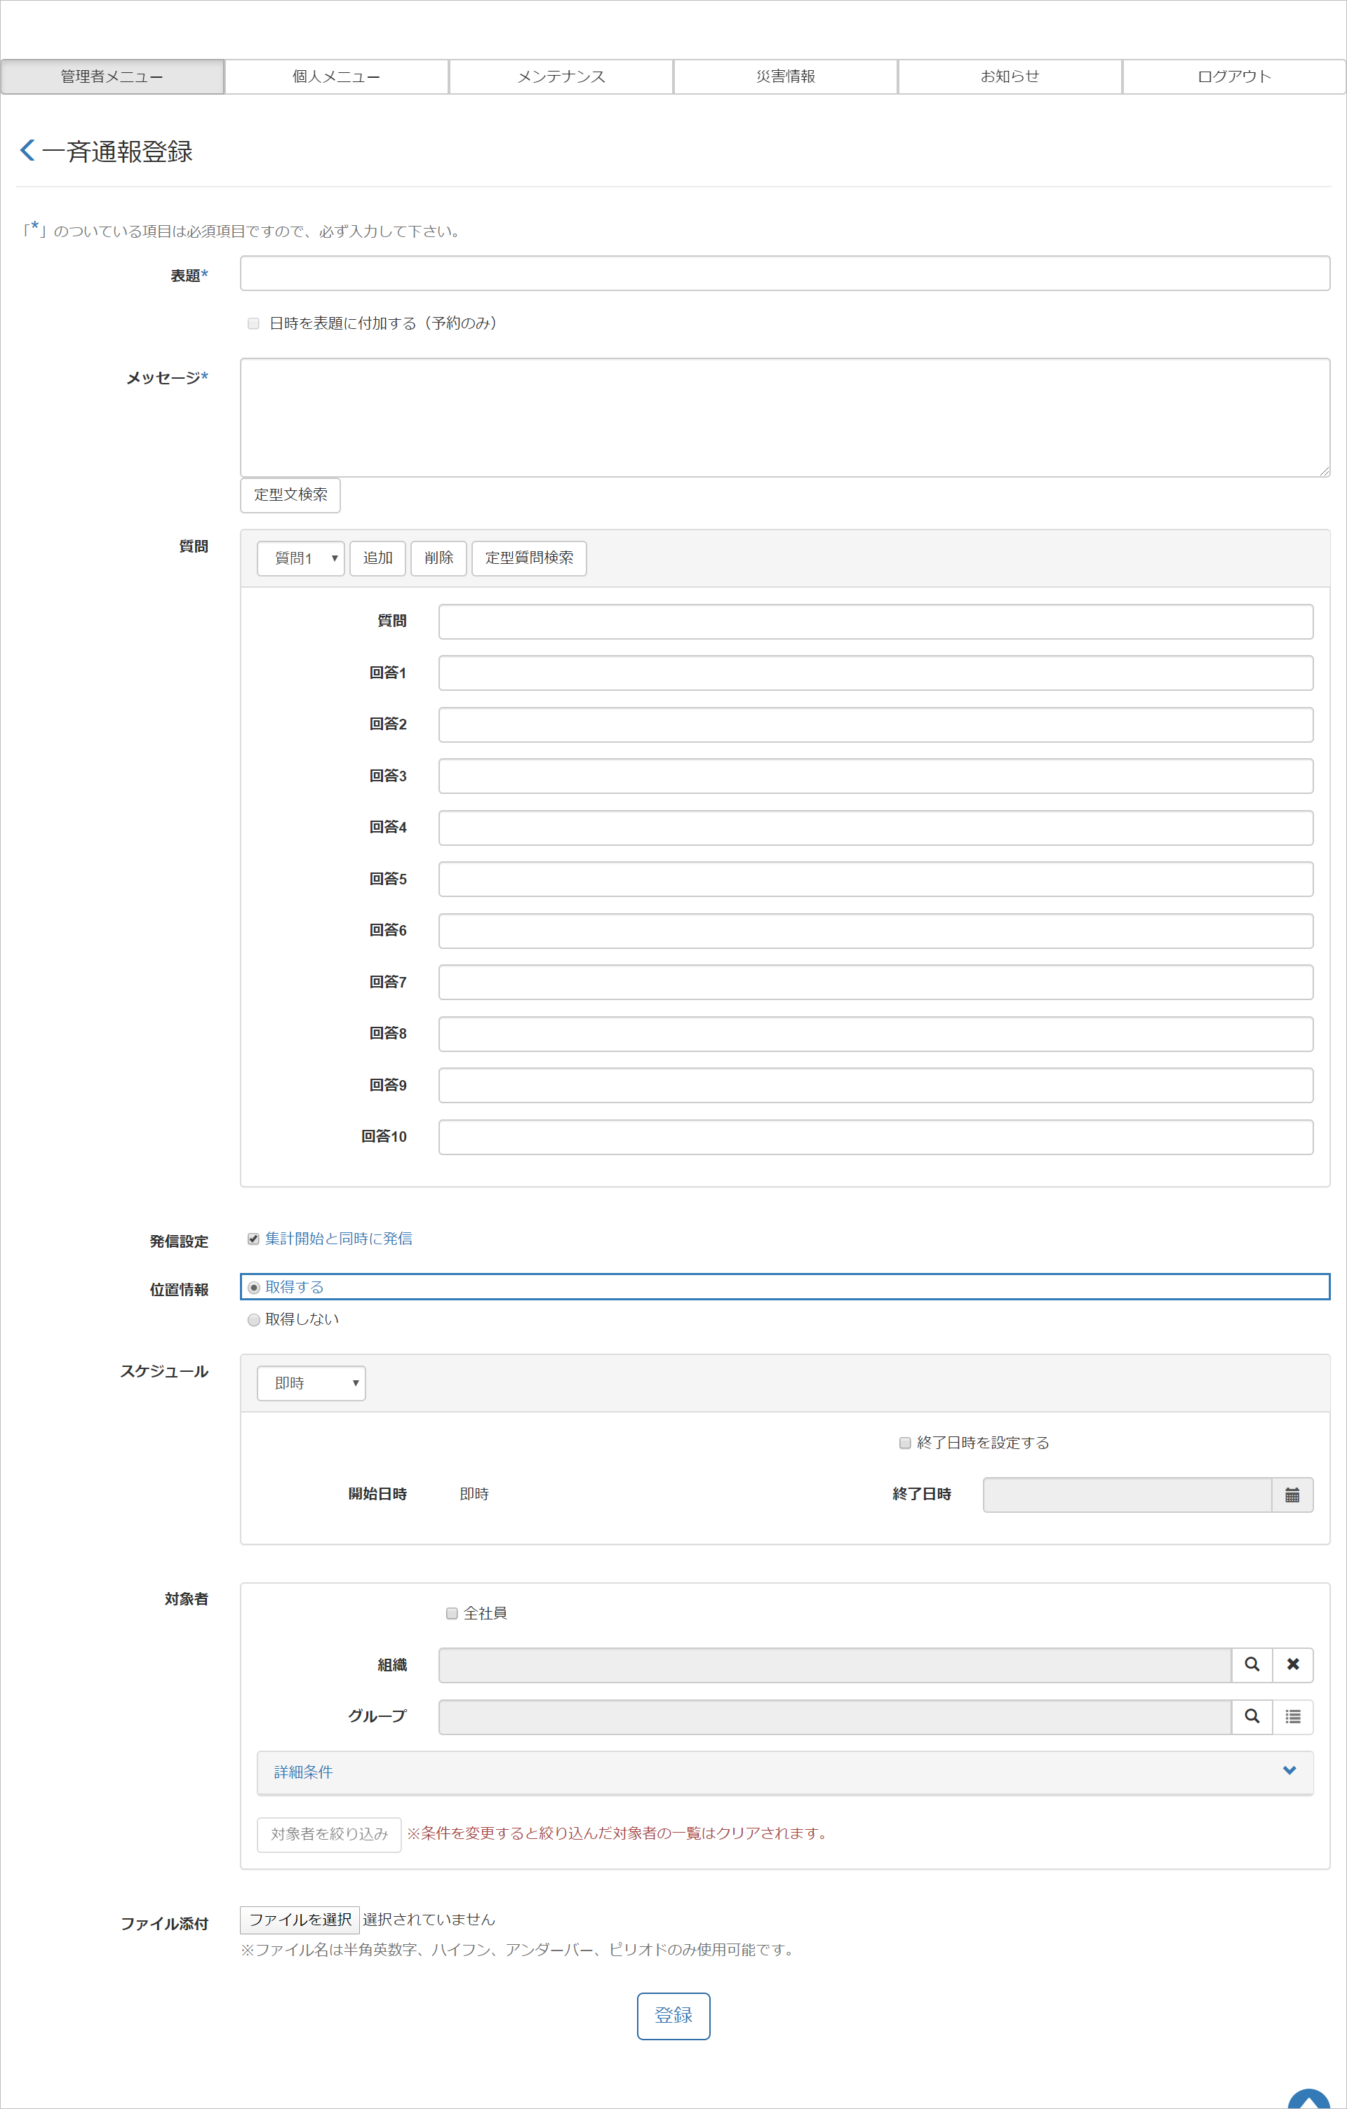Click the back arrow beside 一斉通報登録
The width and height of the screenshot is (1347, 2109).
[x=27, y=151]
